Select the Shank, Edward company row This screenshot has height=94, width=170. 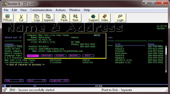click(x=13, y=51)
